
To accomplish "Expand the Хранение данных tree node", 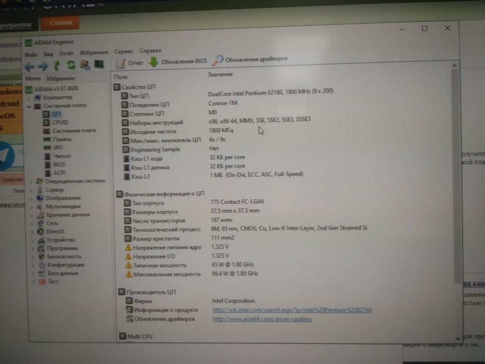I will pos(32,215).
